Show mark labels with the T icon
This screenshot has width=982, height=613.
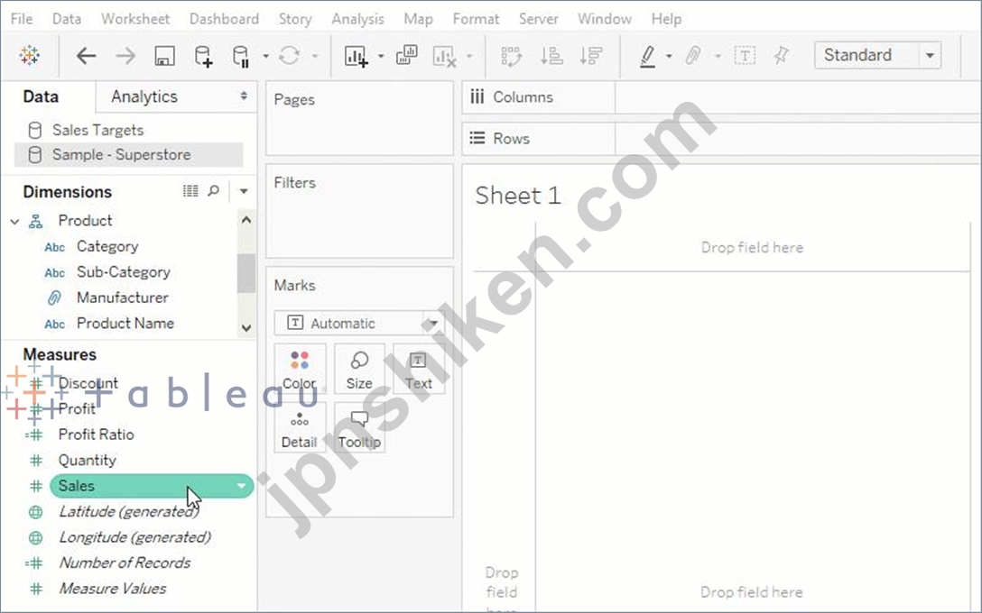pyautogui.click(x=744, y=56)
